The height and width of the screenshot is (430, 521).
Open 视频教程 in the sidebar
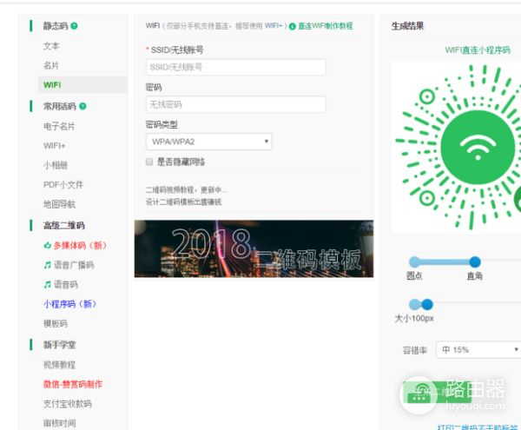59,365
